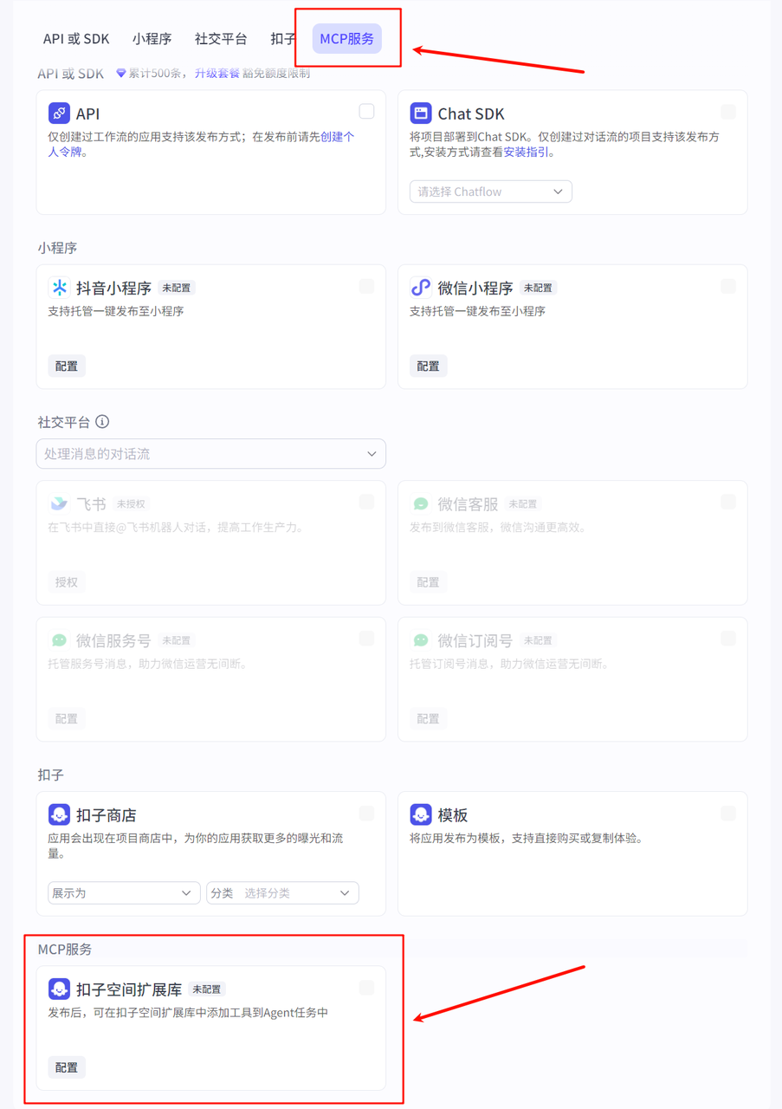Click the 模板 template icon
This screenshot has height=1109, width=782.
(x=421, y=814)
